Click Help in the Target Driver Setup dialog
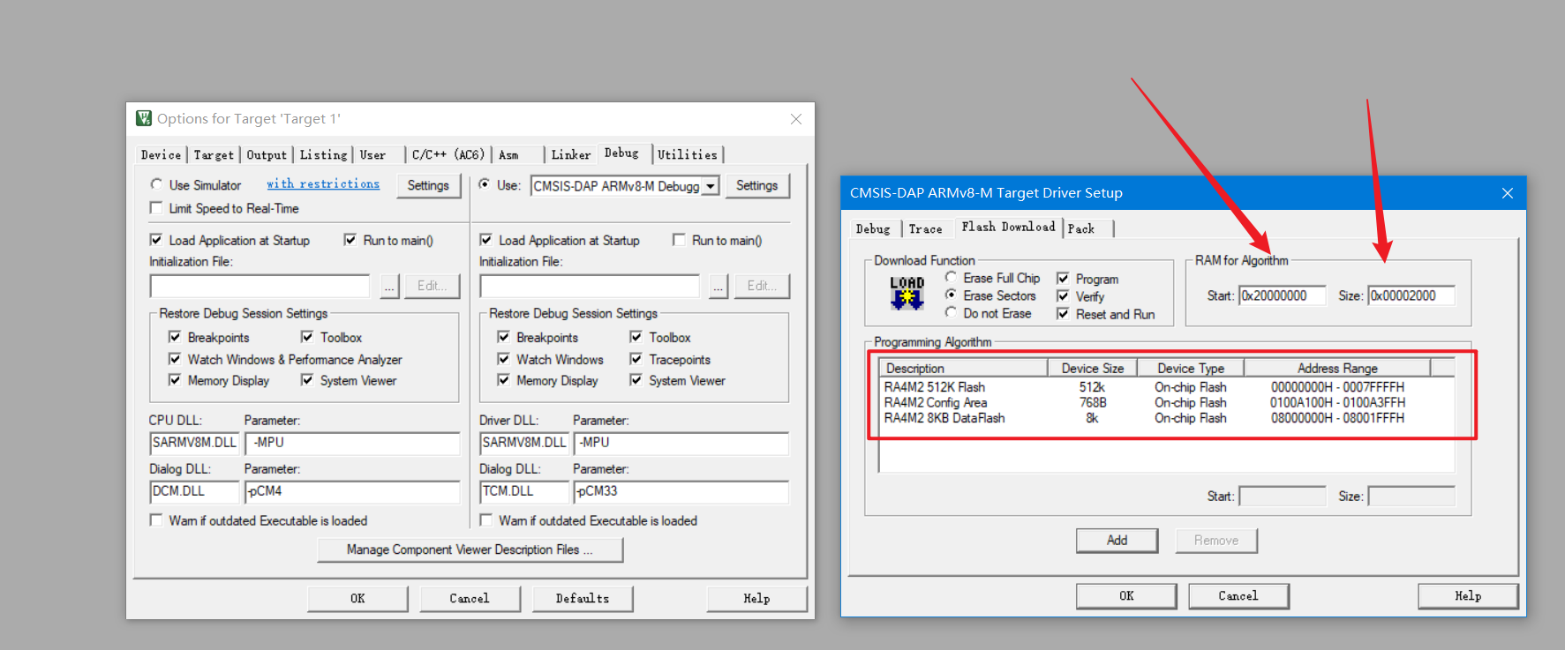 [x=1468, y=595]
